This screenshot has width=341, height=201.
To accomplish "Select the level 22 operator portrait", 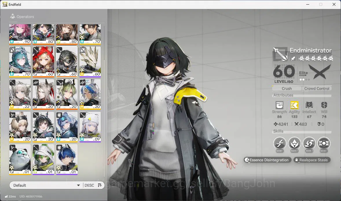I will [20, 94].
